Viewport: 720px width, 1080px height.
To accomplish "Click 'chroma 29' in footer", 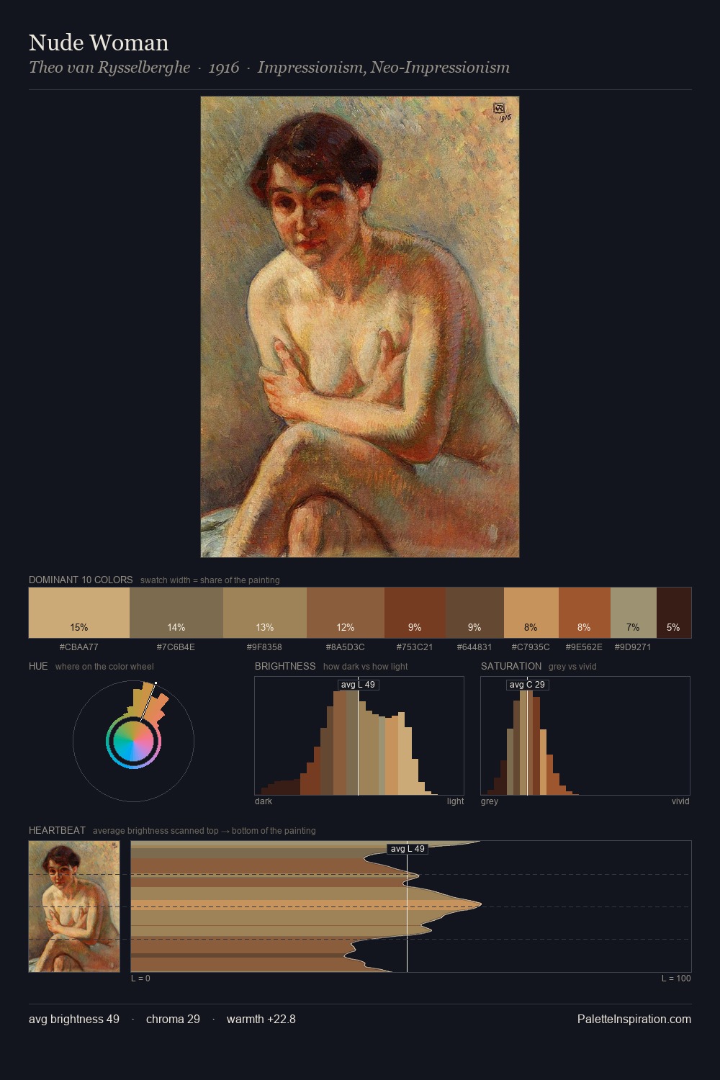I will click(173, 1019).
